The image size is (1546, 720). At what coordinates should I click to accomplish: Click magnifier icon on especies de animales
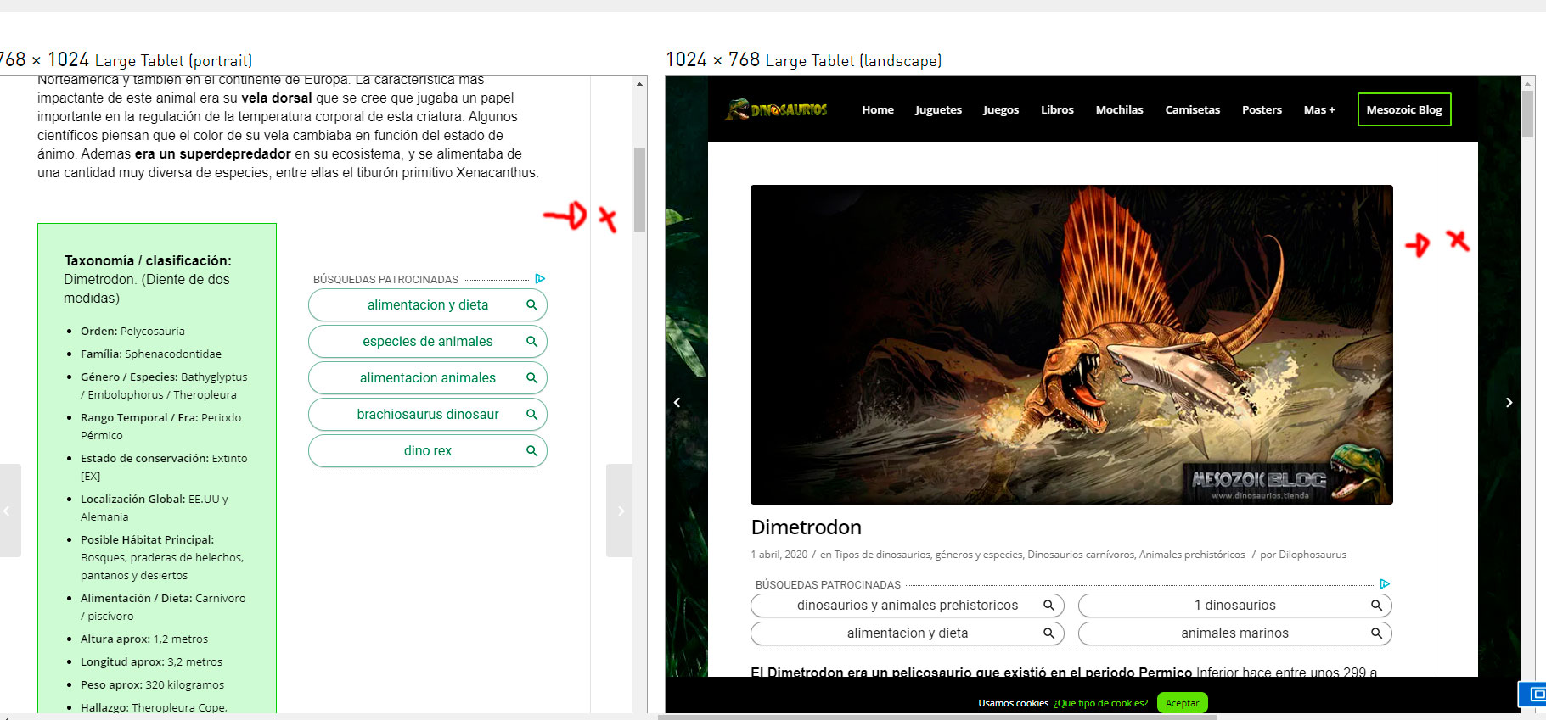pyautogui.click(x=531, y=342)
